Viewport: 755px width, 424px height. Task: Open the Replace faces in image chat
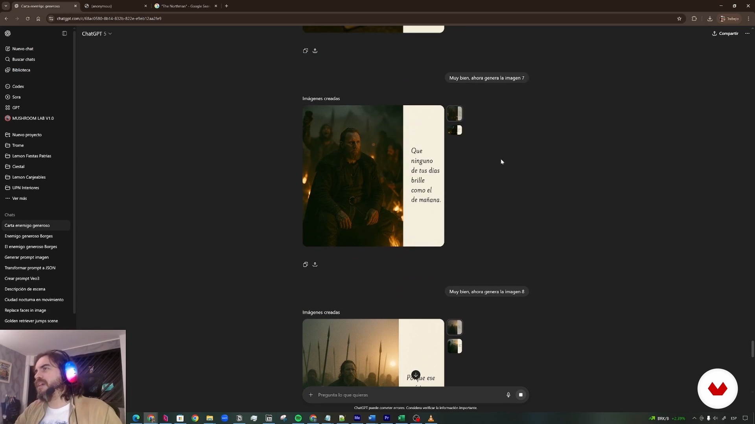point(25,310)
